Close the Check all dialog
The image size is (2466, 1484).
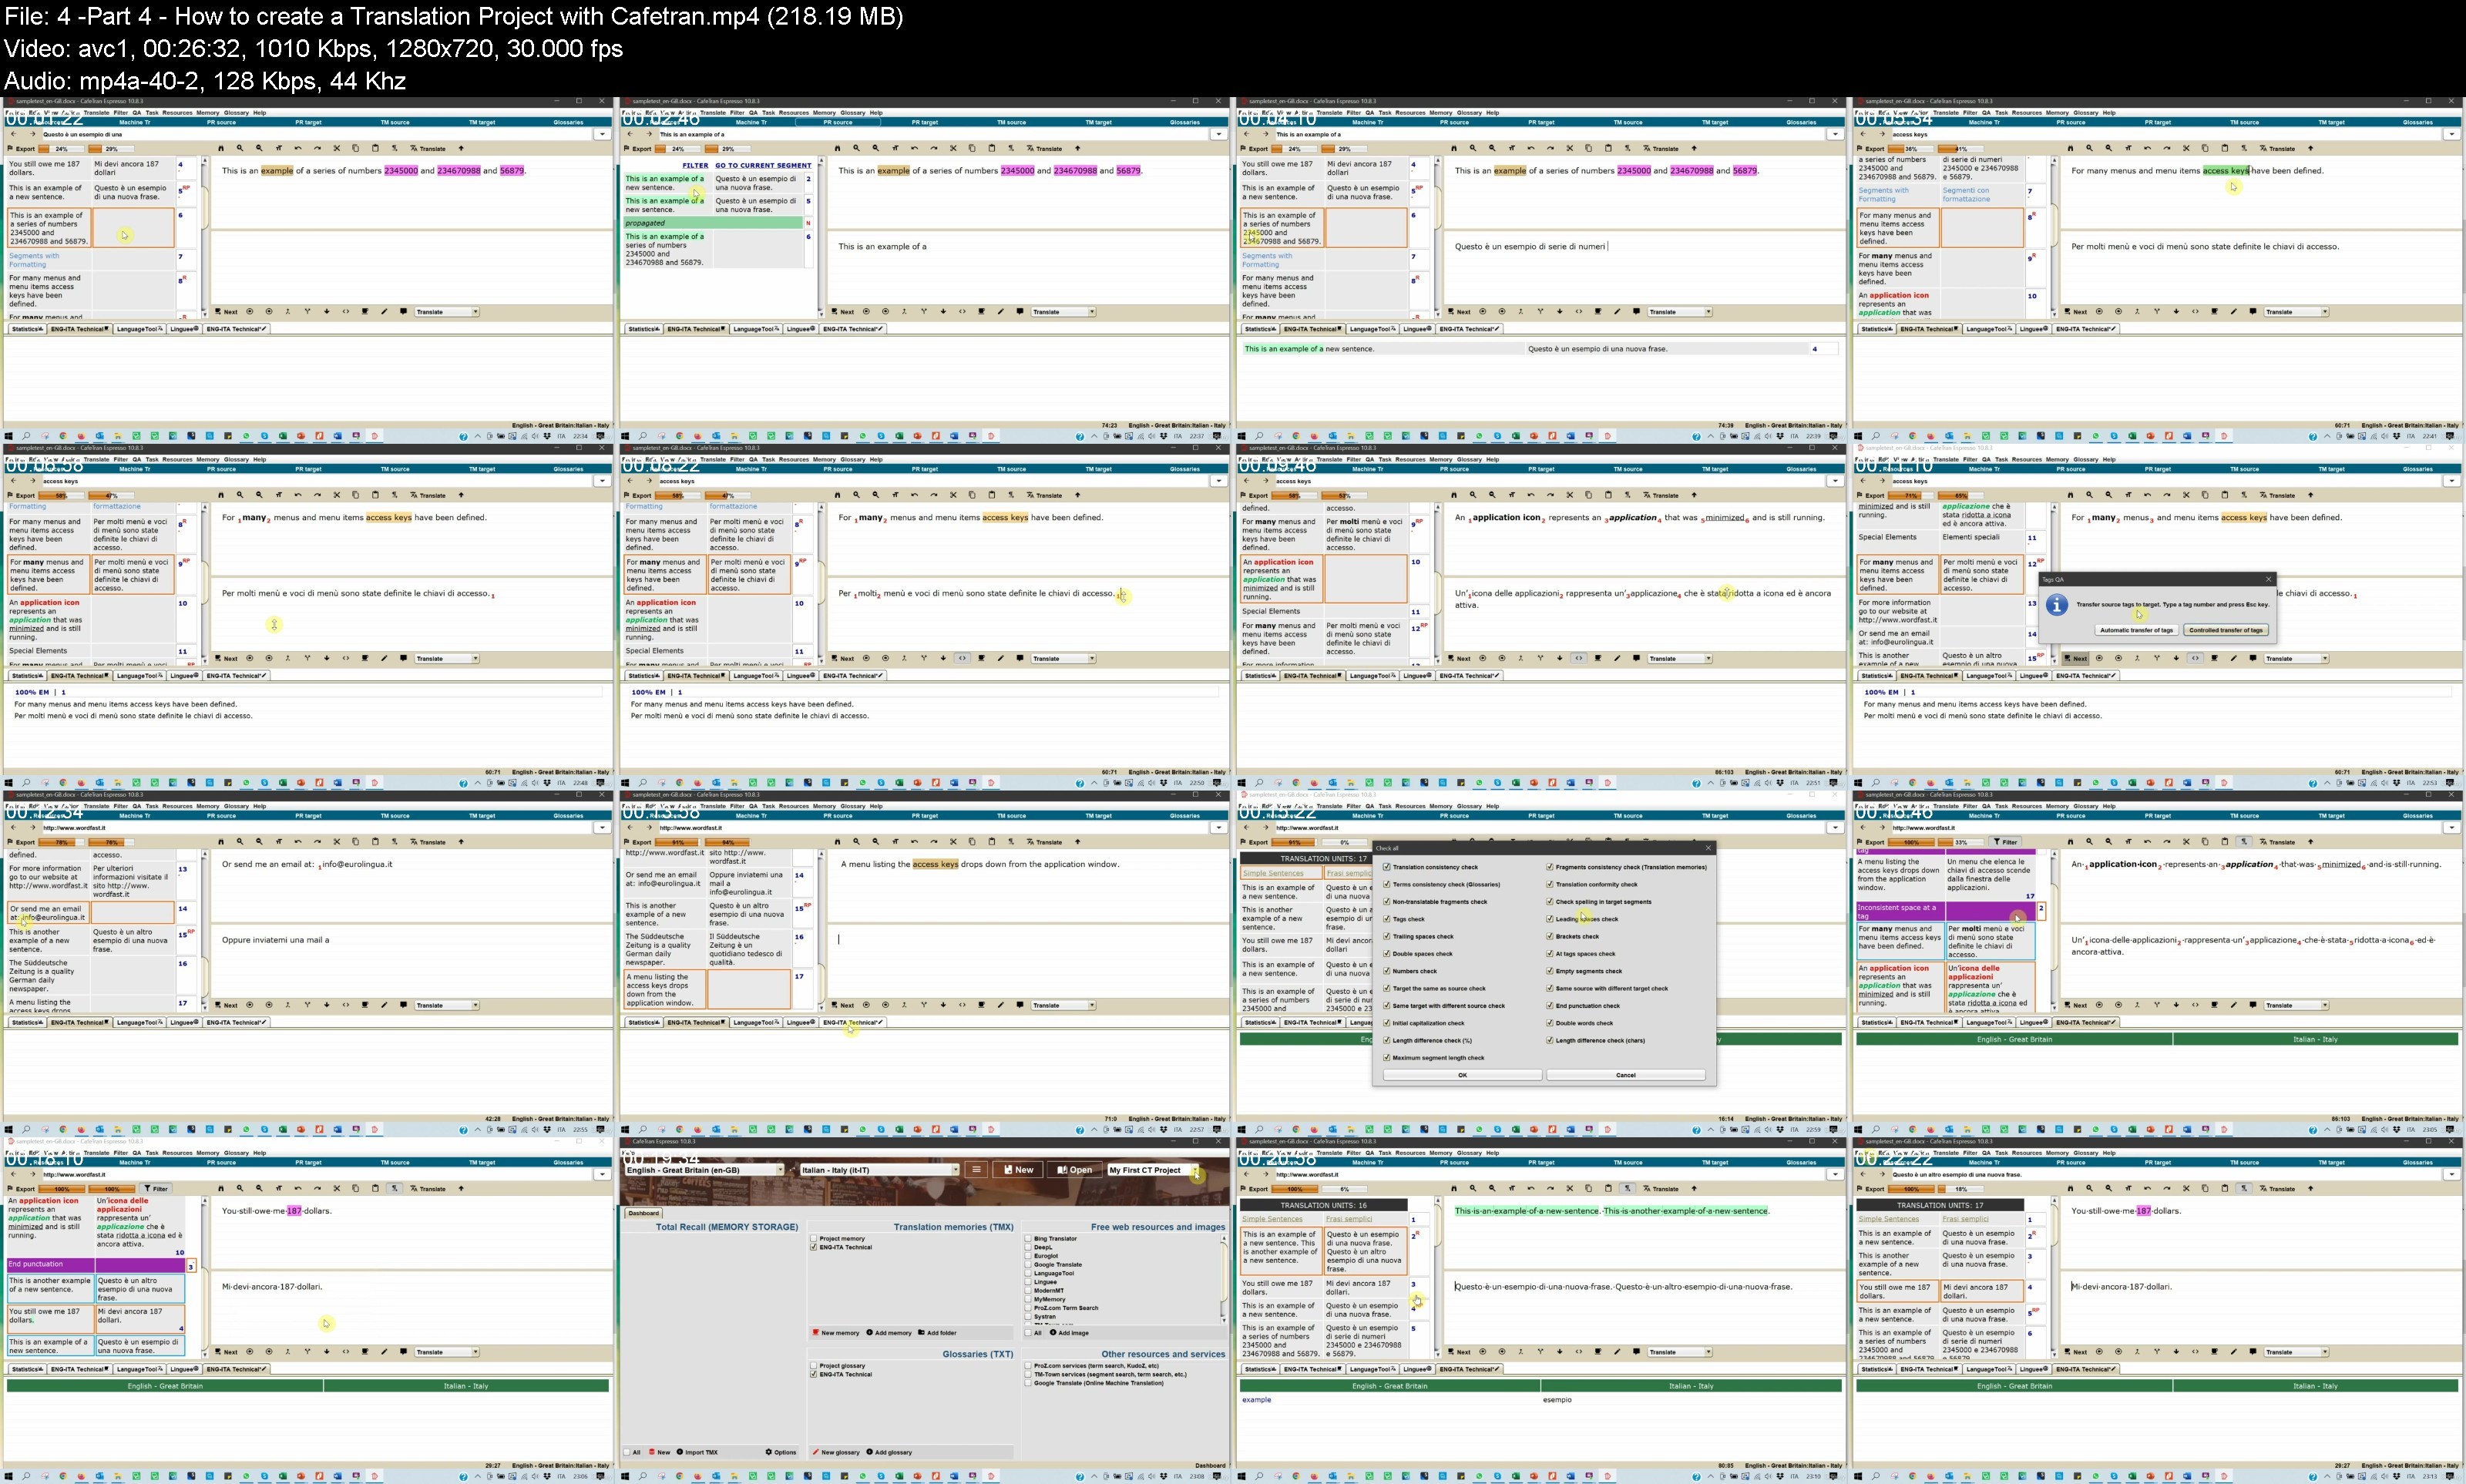pyautogui.click(x=1708, y=848)
